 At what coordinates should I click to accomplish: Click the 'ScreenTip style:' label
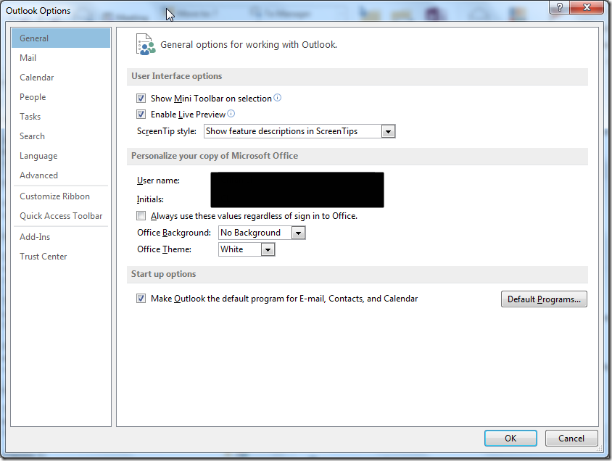pos(166,131)
